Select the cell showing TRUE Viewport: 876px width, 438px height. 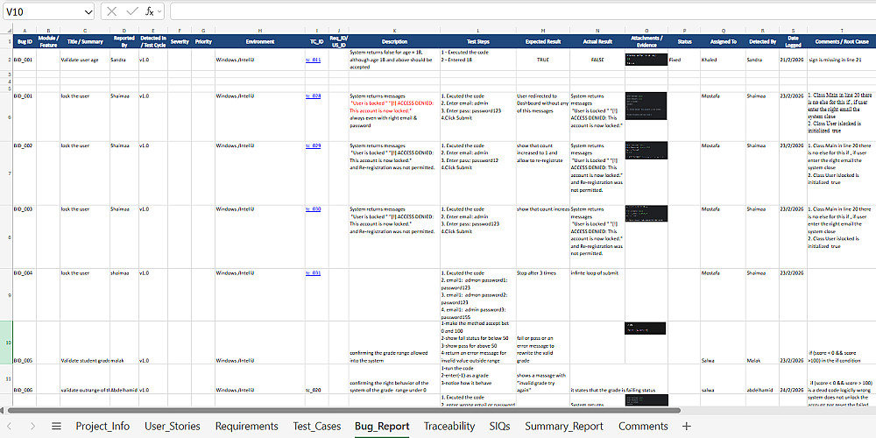(x=543, y=60)
